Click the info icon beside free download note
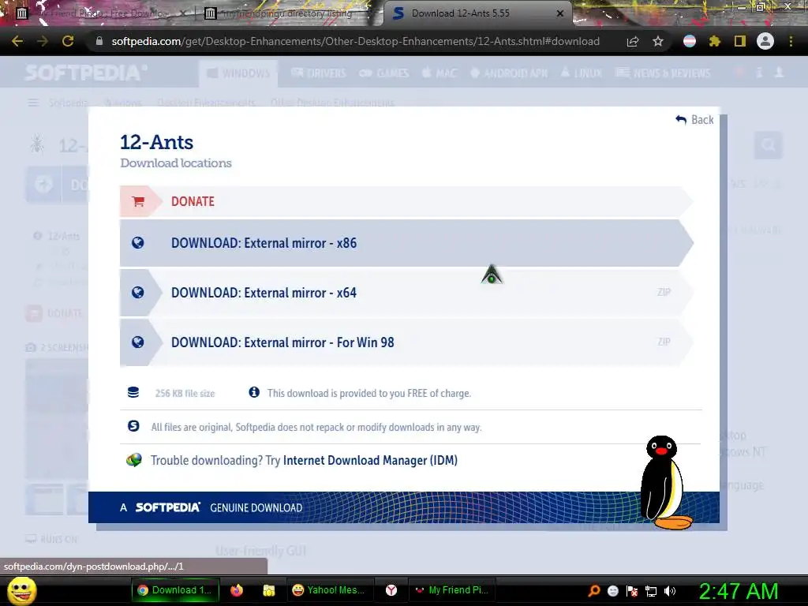Screen dimensions: 808x606 coord(254,392)
